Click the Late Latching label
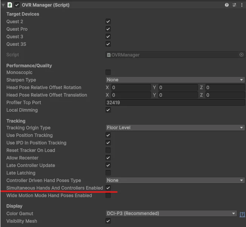Image resolution: width=246 pixels, height=227 pixels. click(x=21, y=173)
